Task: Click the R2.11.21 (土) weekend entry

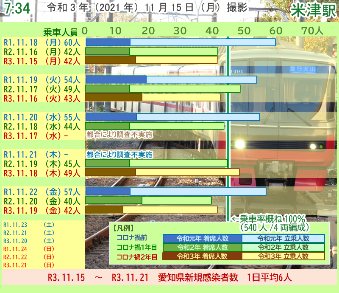Action: pos(29,233)
